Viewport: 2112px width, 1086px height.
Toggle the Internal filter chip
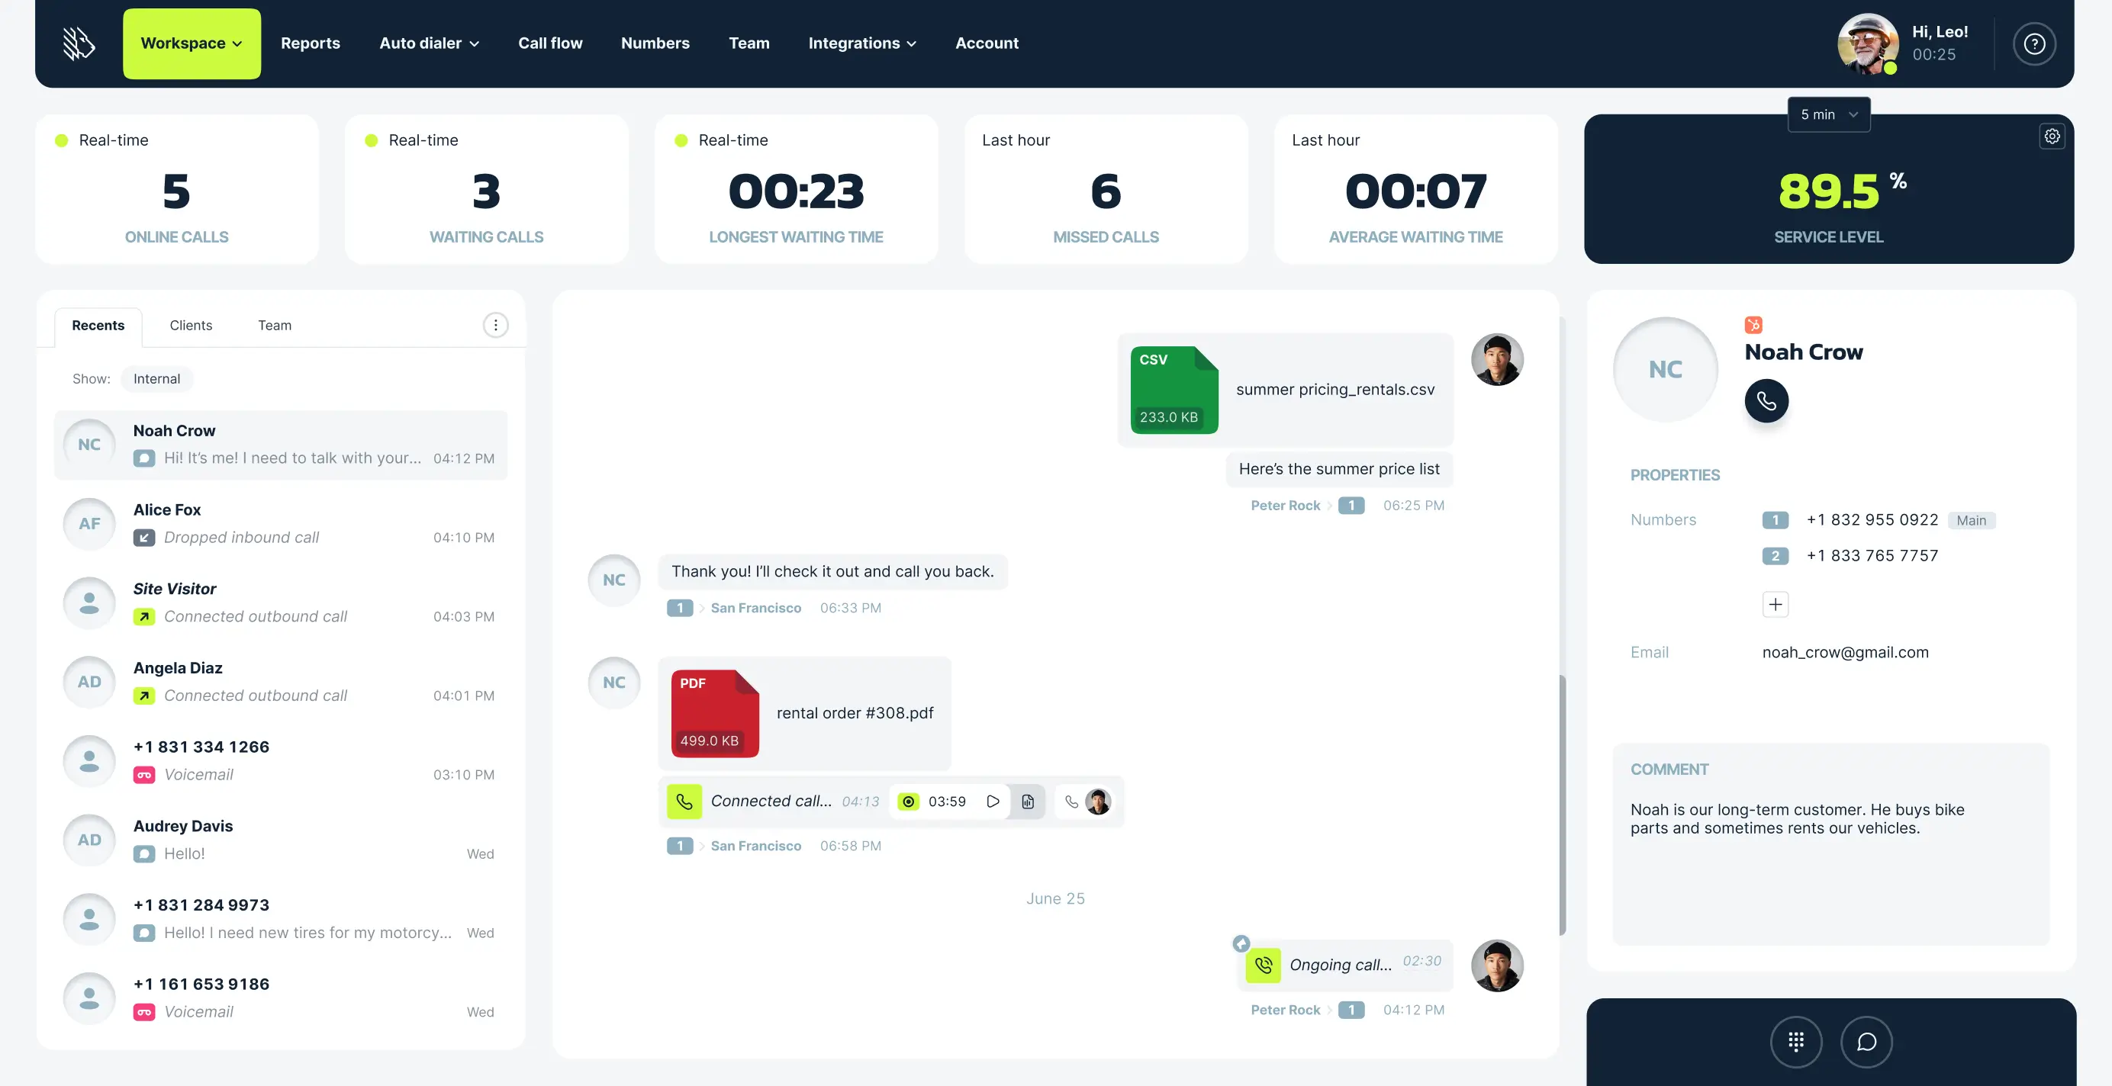pos(156,379)
